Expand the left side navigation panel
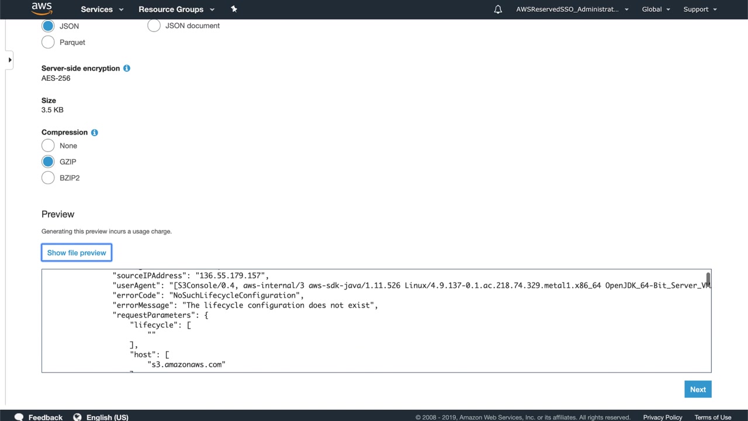Image resolution: width=748 pixels, height=421 pixels. [x=9, y=60]
